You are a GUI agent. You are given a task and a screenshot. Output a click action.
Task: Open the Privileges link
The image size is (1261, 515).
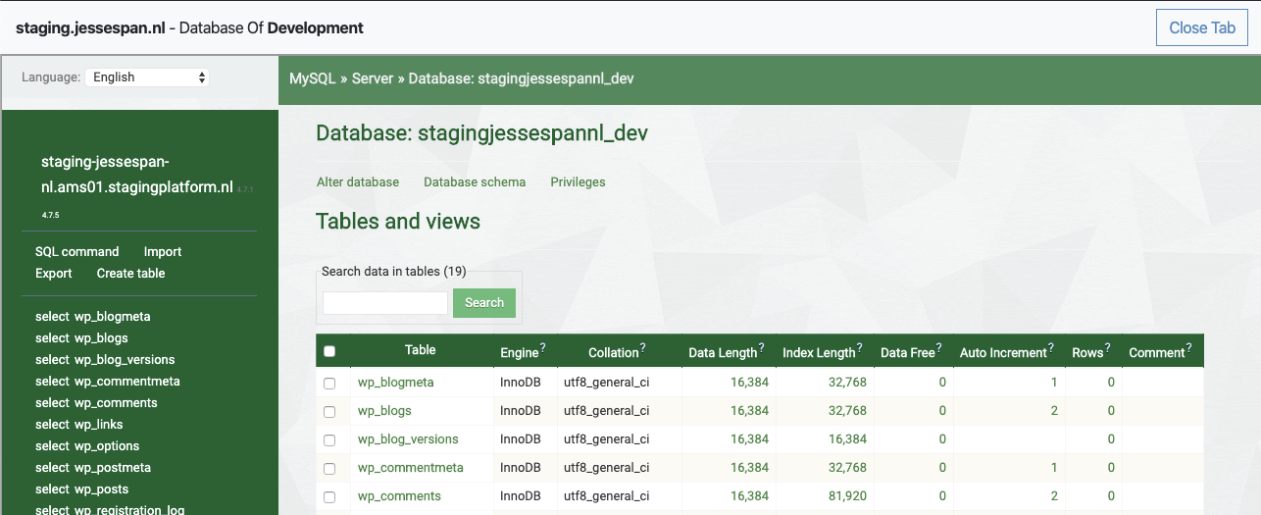pyautogui.click(x=578, y=182)
